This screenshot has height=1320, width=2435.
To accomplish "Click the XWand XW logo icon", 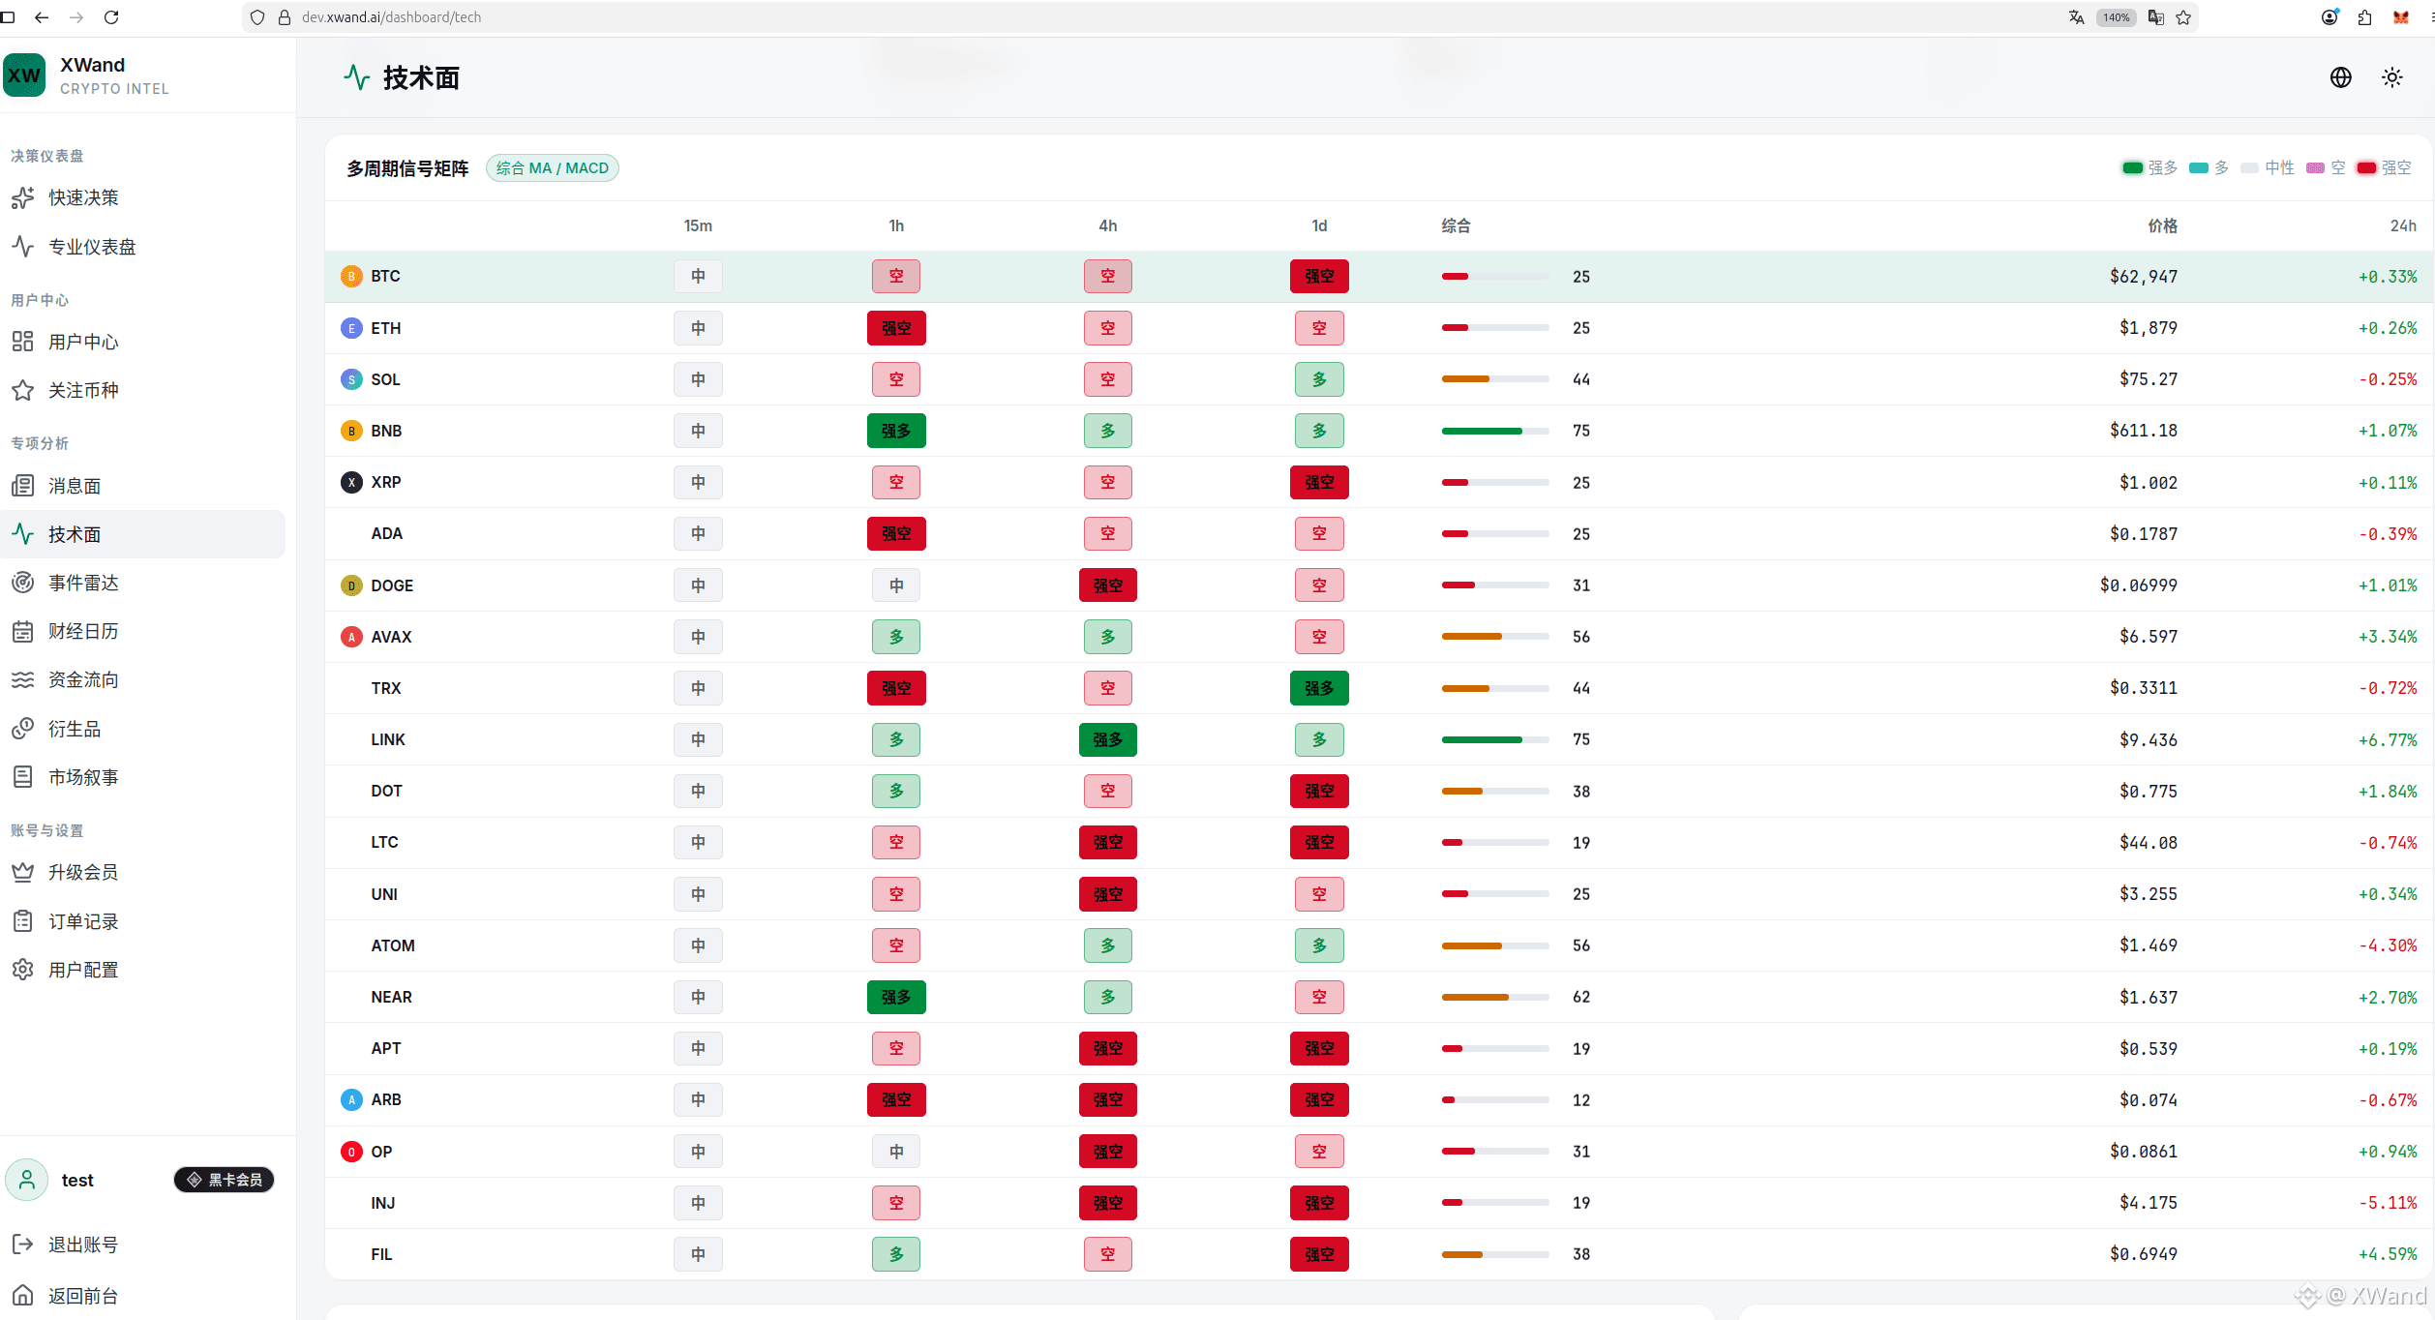I will (24, 75).
